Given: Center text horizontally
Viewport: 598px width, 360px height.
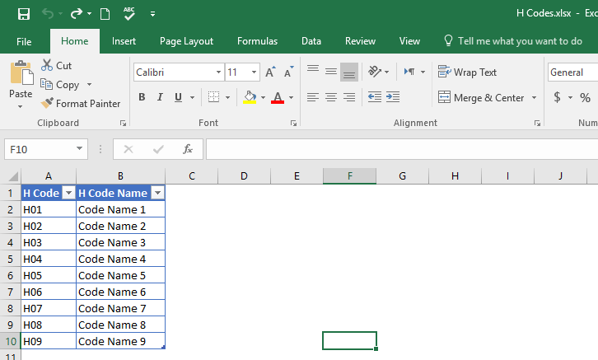Looking at the screenshot, I should coord(331,97).
